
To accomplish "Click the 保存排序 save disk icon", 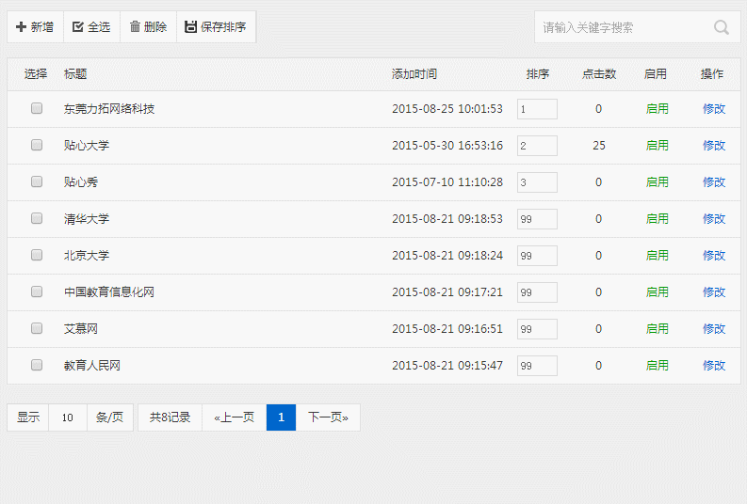I will pos(191,27).
